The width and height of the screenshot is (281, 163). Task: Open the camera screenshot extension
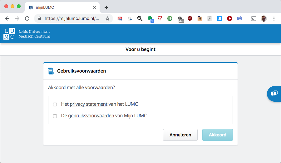click(x=239, y=18)
